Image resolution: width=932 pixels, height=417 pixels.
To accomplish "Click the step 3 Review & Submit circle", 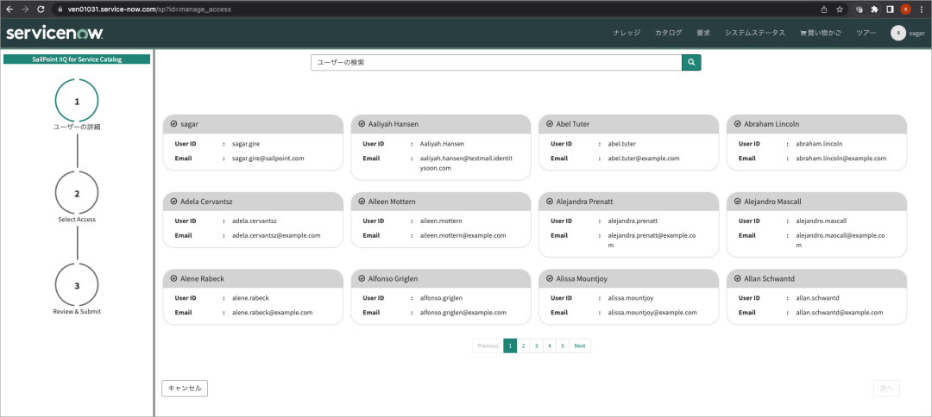I will point(77,285).
